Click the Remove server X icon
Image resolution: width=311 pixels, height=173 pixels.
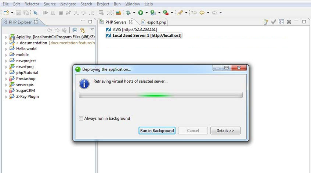click(x=289, y=22)
